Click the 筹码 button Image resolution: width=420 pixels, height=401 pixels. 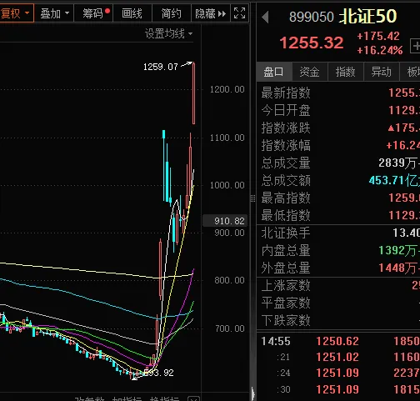point(93,13)
